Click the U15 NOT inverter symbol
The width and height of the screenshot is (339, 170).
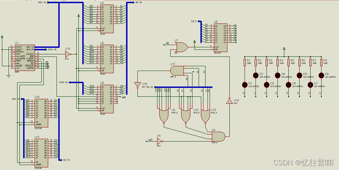click(x=68, y=54)
